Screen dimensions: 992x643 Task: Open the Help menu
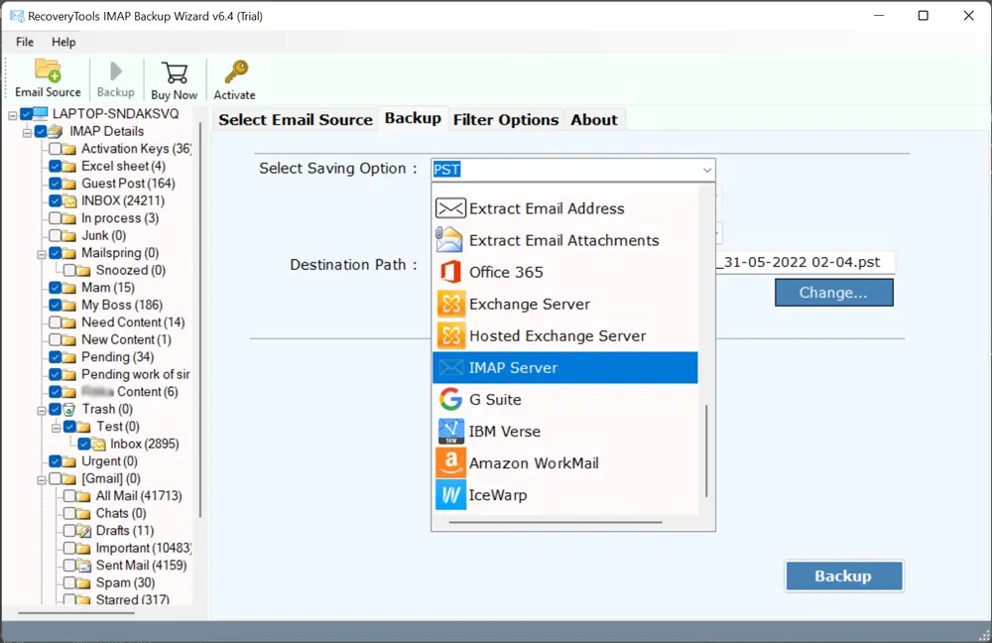63,42
